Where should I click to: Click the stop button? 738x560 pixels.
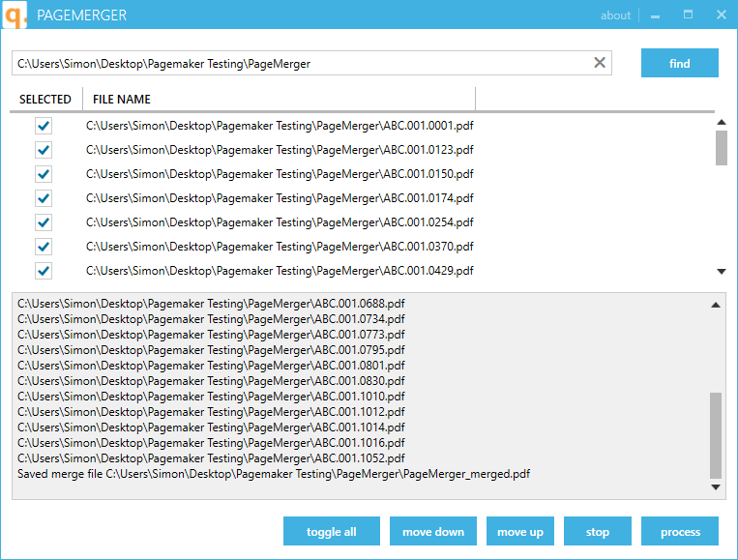click(x=598, y=531)
